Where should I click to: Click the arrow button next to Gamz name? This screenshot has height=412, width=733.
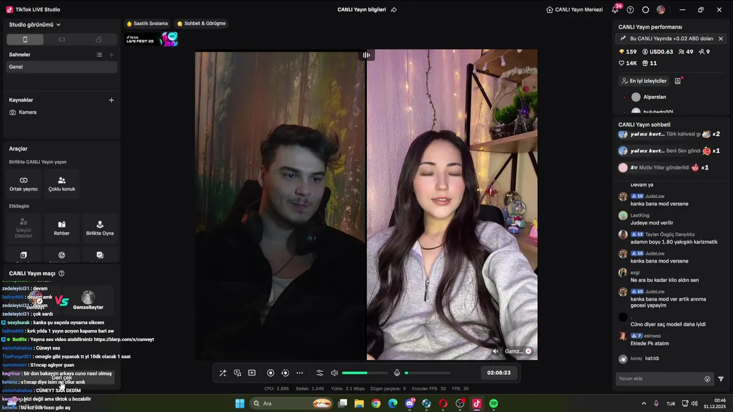click(x=528, y=351)
